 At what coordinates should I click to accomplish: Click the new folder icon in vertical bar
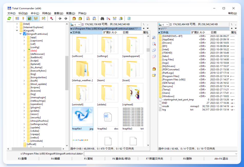[154, 75]
